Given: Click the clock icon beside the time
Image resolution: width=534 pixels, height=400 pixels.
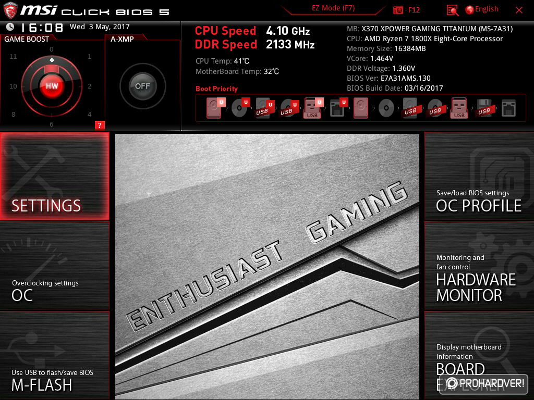Looking at the screenshot, I should (x=10, y=27).
